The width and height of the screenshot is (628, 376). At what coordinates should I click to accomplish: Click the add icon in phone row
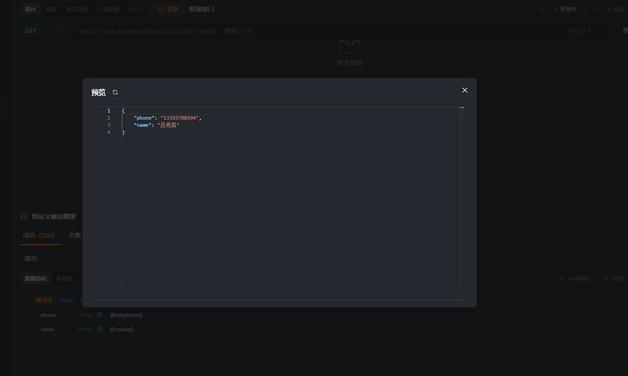[100, 315]
